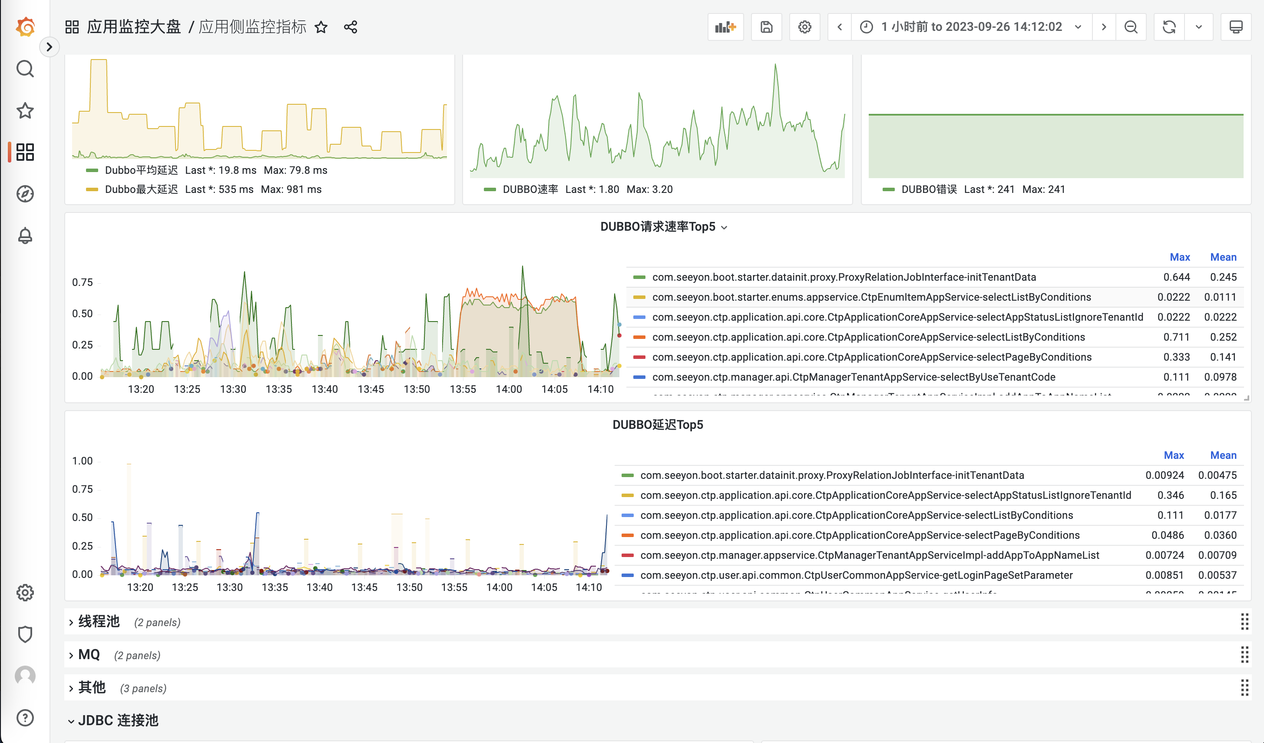The height and width of the screenshot is (743, 1264).
Task: Share the dashboard via share icon
Action: [x=351, y=27]
